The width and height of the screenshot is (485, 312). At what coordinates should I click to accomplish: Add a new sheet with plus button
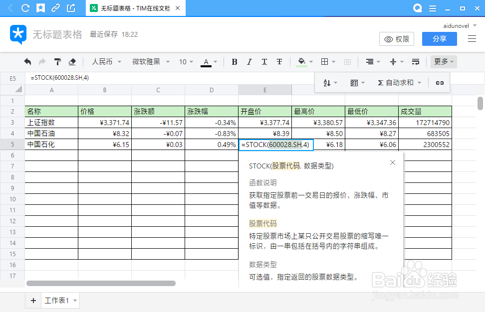pos(33,300)
